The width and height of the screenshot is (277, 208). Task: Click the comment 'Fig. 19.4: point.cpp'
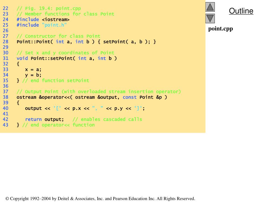(x=49, y=8)
